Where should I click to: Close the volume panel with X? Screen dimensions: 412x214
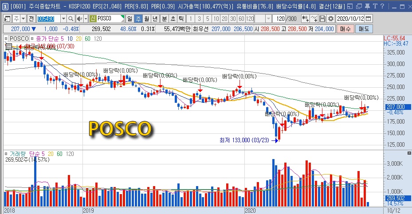[x=409, y=153]
